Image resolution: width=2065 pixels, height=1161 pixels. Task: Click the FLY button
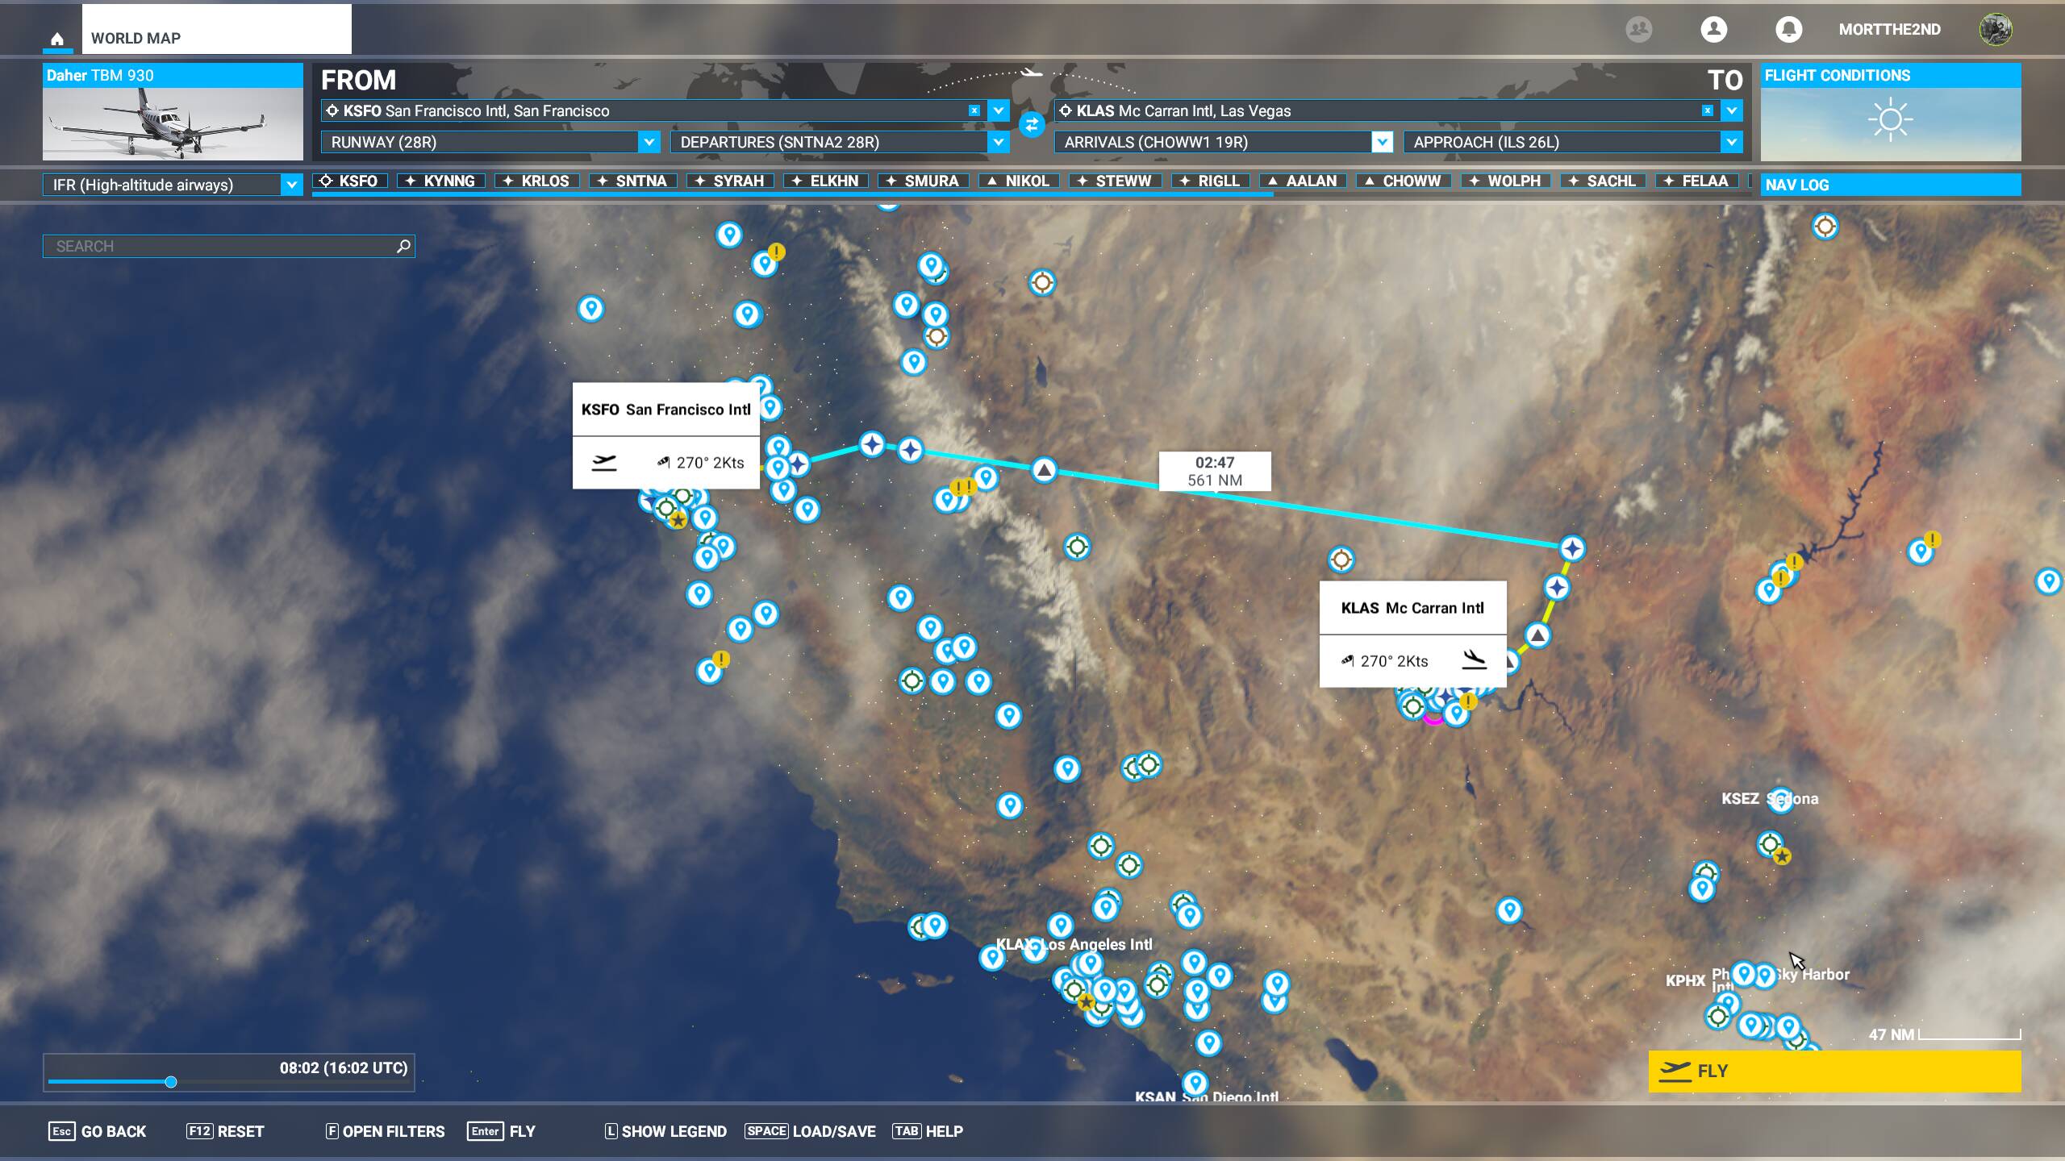[x=1833, y=1071]
